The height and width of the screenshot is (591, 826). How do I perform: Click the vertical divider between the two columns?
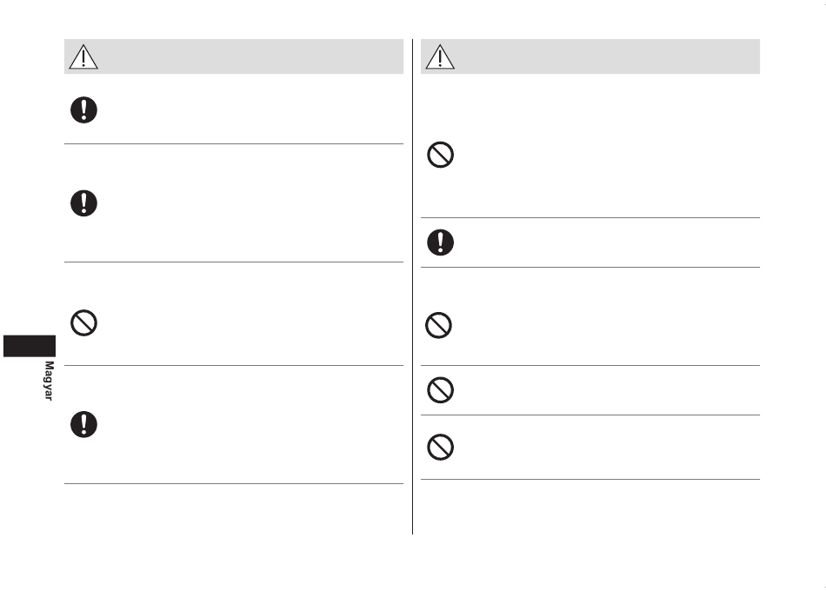click(412, 287)
